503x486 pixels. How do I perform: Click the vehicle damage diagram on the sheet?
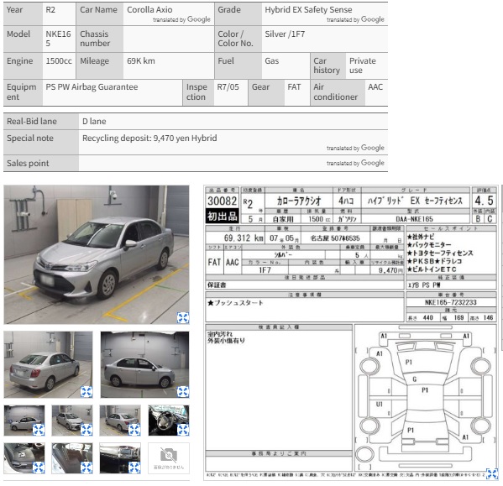point(425,398)
